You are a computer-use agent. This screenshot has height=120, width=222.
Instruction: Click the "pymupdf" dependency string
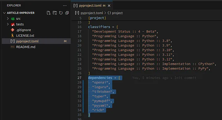point(101,101)
